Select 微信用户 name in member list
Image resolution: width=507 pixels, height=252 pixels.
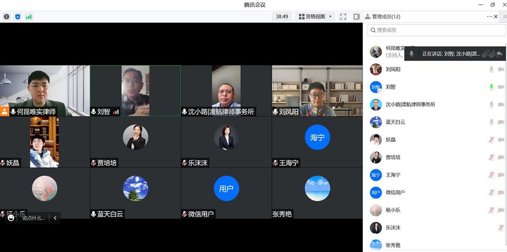click(x=396, y=193)
